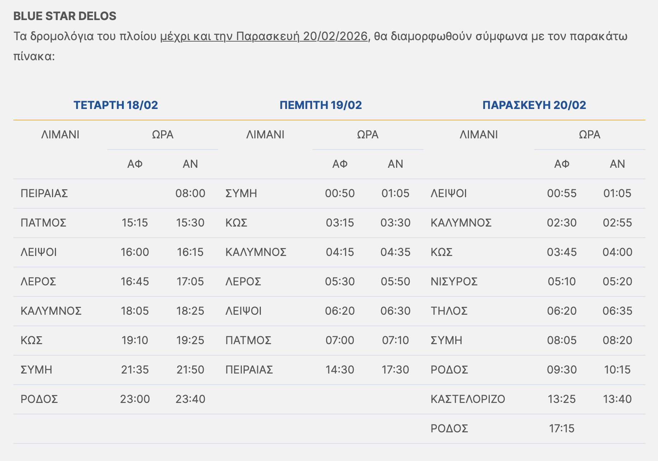Click the 17:15 ΡΟΔΟΣ arrival time
The image size is (658, 461).
pos(561,428)
